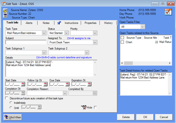
Task: Click the document form icon below folder icon
Action: pos(5,15)
